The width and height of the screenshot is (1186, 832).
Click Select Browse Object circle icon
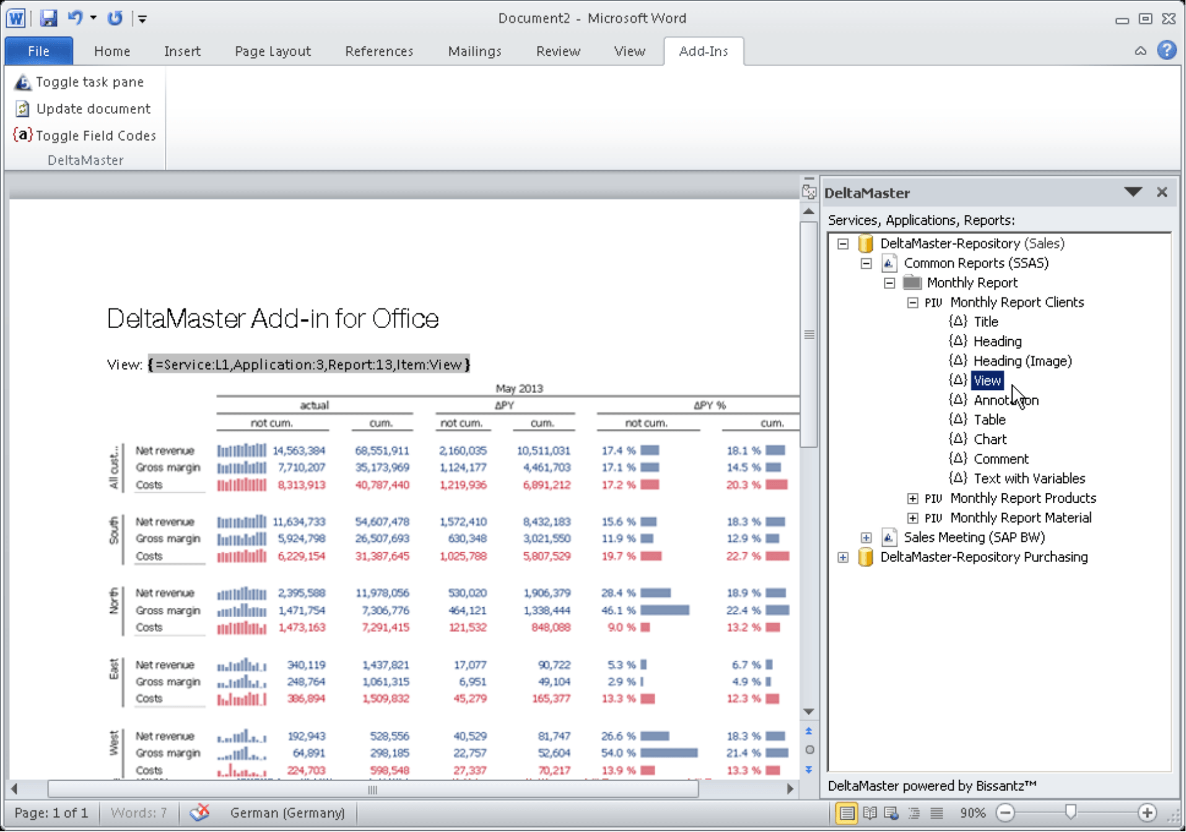click(x=809, y=750)
